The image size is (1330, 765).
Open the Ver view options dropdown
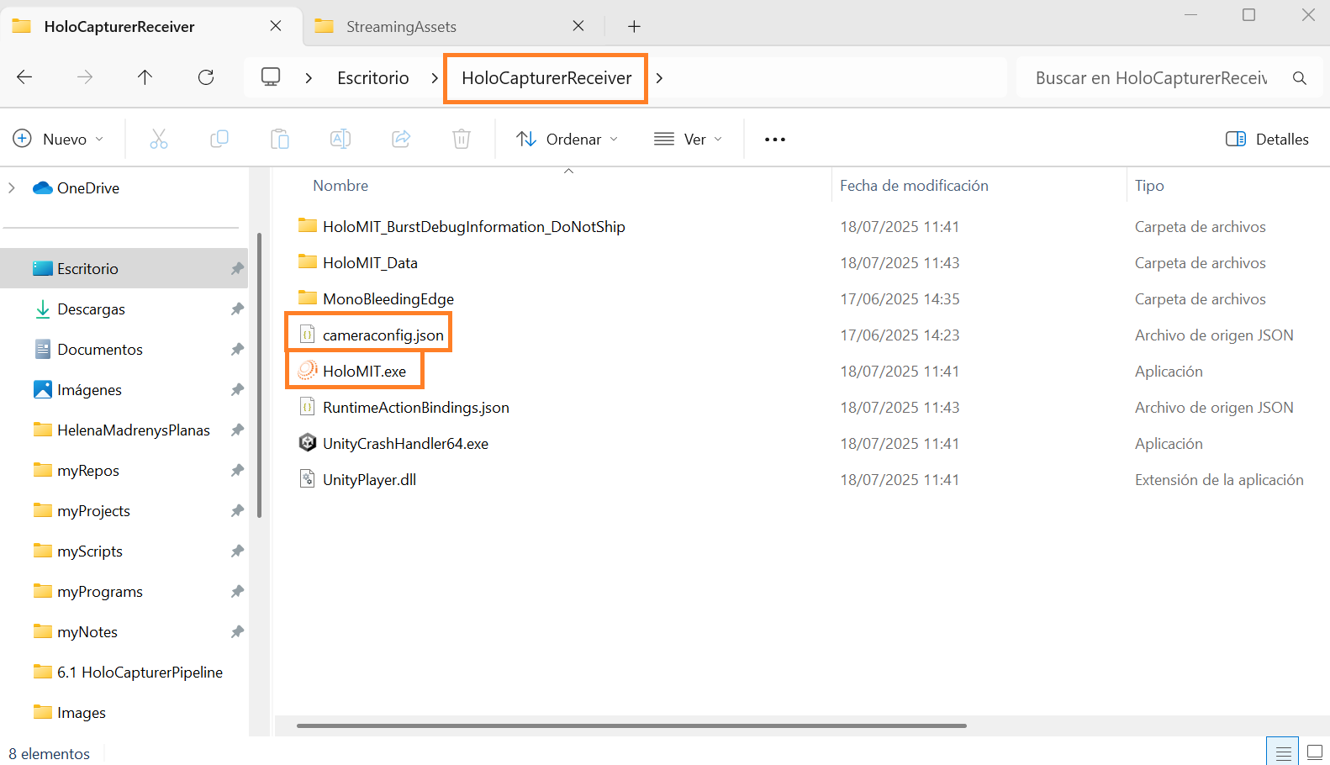pos(688,139)
